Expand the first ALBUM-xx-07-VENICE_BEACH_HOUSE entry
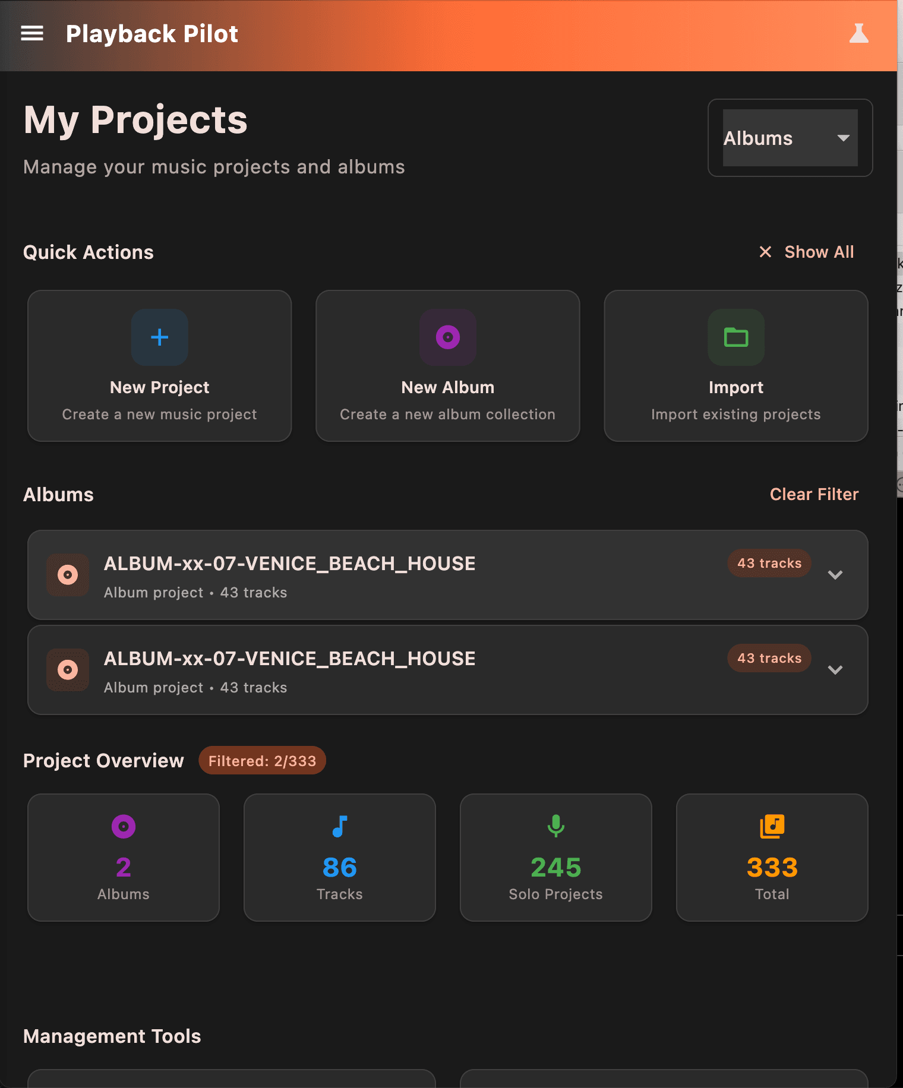 click(x=835, y=575)
